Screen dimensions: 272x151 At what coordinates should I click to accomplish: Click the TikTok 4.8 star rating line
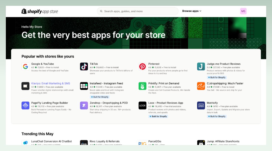[104, 67]
